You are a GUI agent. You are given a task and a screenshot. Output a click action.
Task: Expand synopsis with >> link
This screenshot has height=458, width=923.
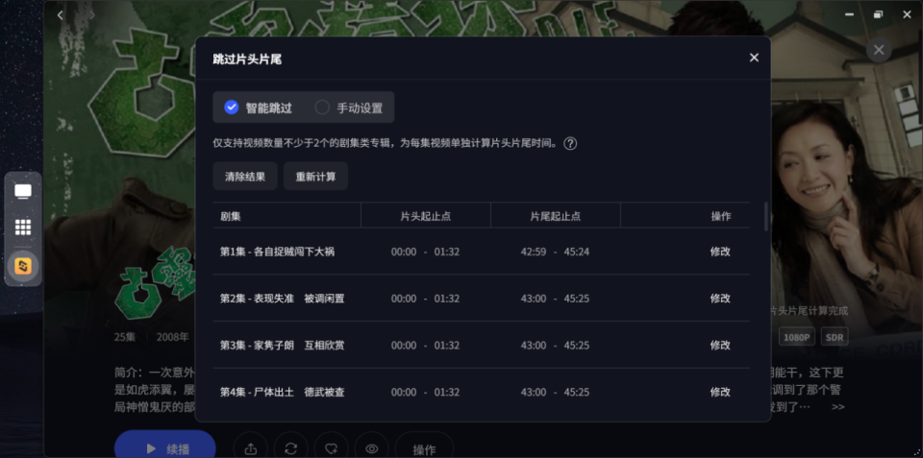coord(838,406)
